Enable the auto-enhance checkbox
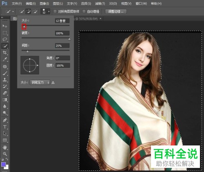Screen dimensions: 204x172 (84, 11)
